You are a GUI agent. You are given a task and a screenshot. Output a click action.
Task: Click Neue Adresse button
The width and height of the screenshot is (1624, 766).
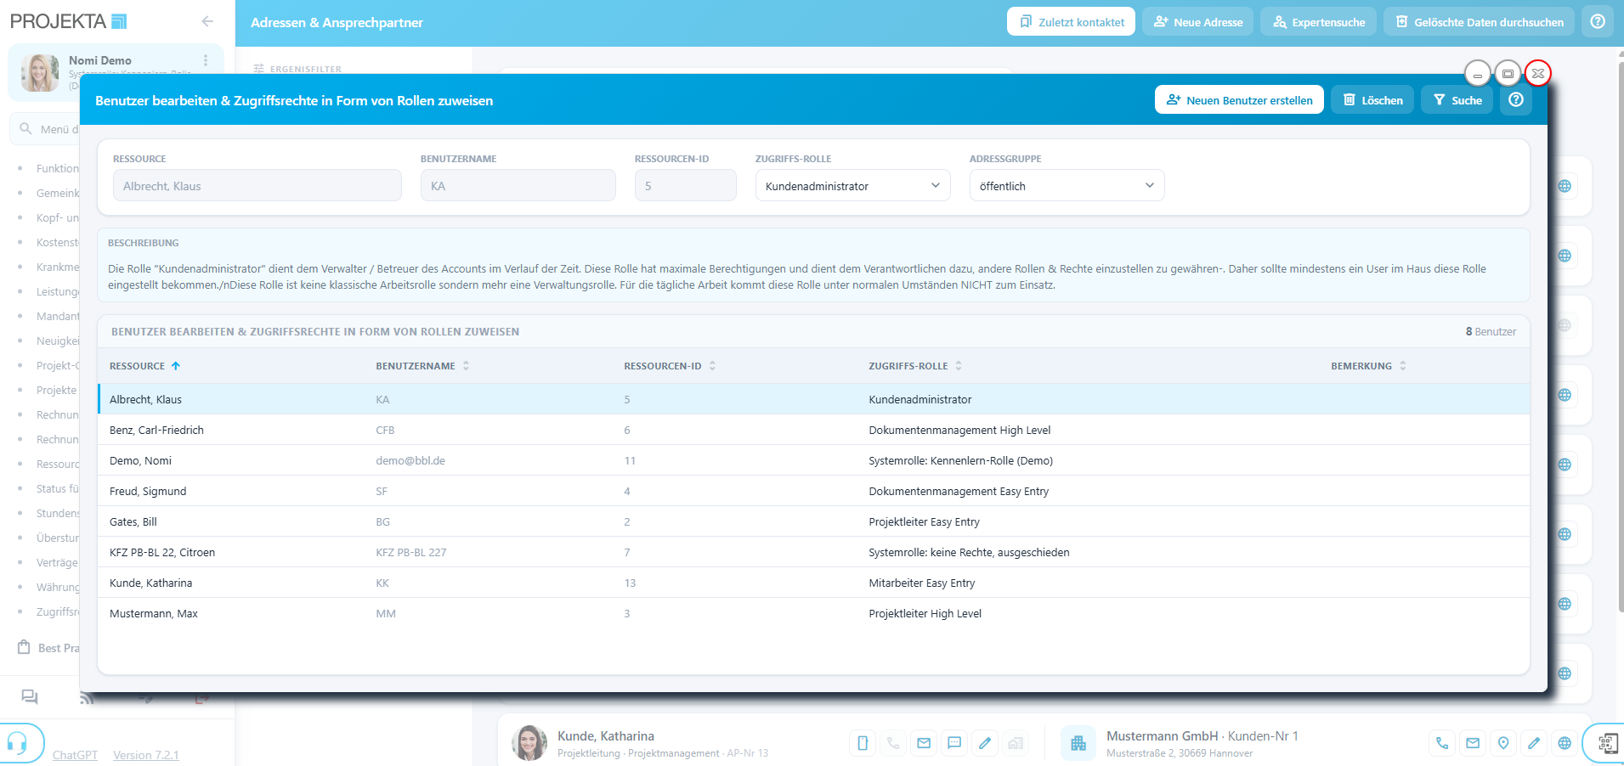point(1197,22)
